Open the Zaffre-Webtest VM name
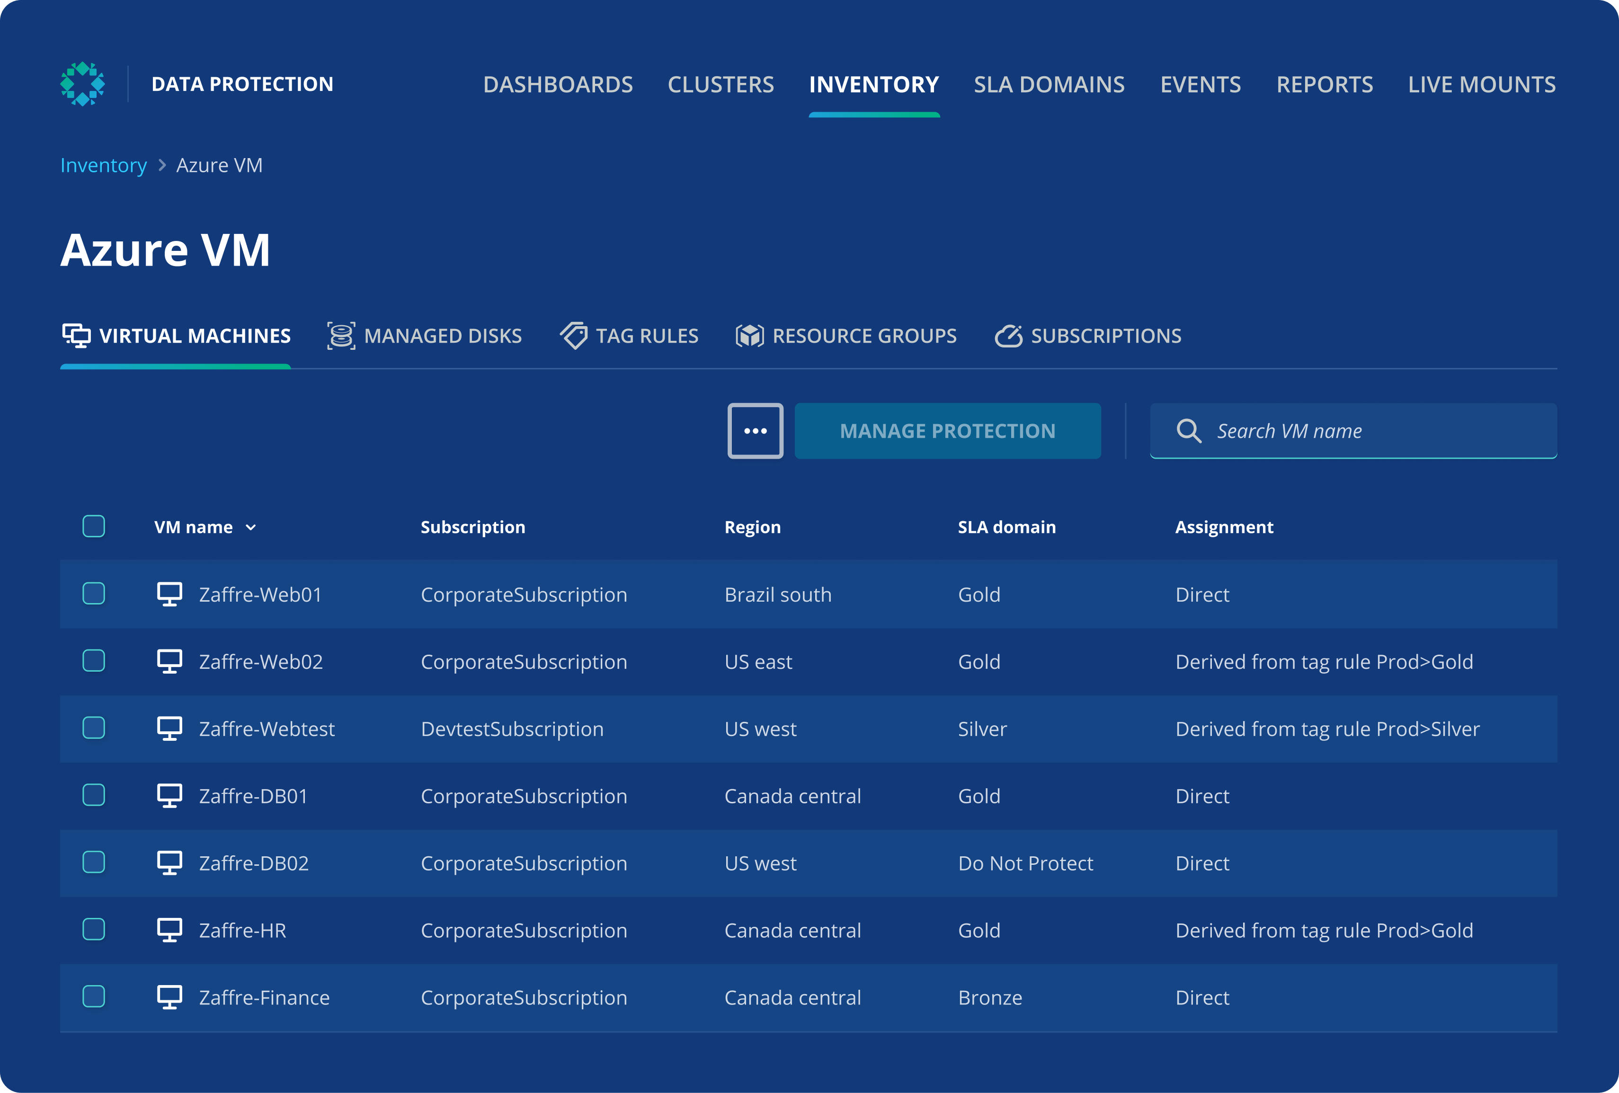 [267, 729]
